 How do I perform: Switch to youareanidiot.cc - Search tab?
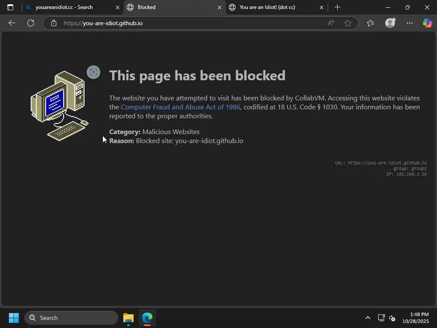click(73, 7)
